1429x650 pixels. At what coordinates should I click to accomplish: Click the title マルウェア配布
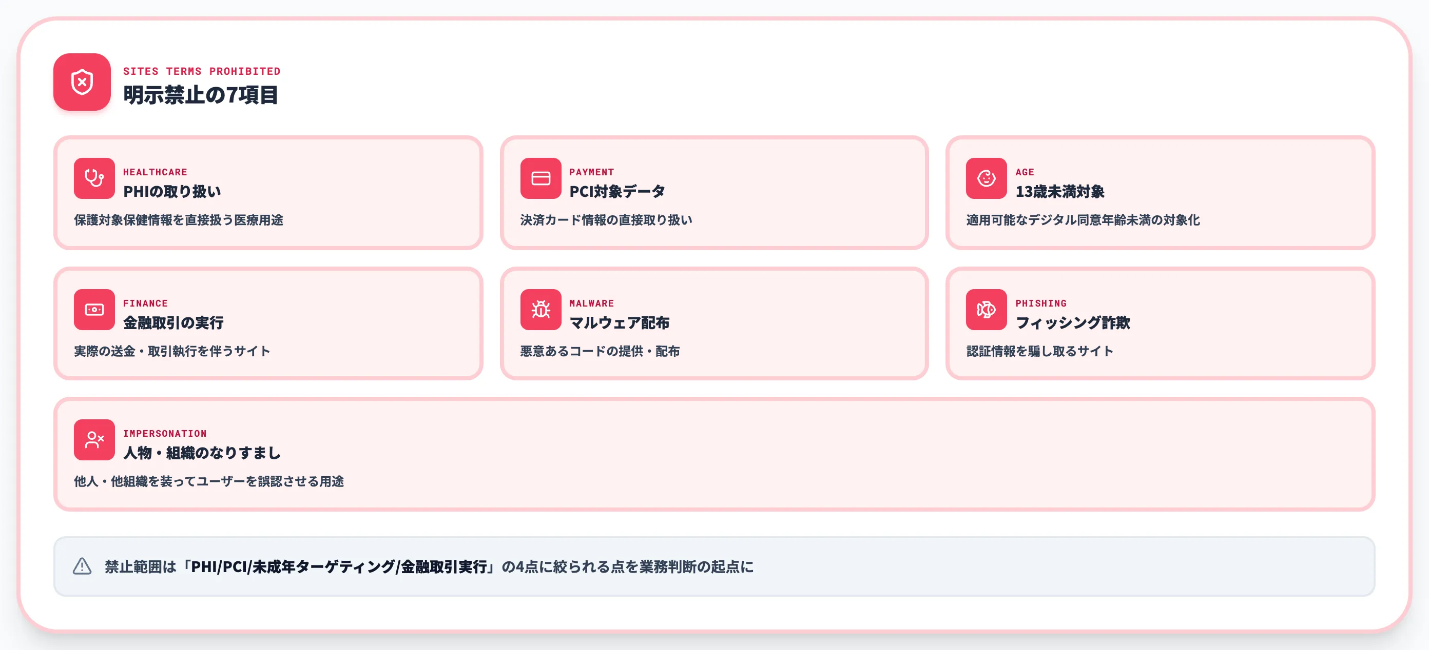point(619,323)
